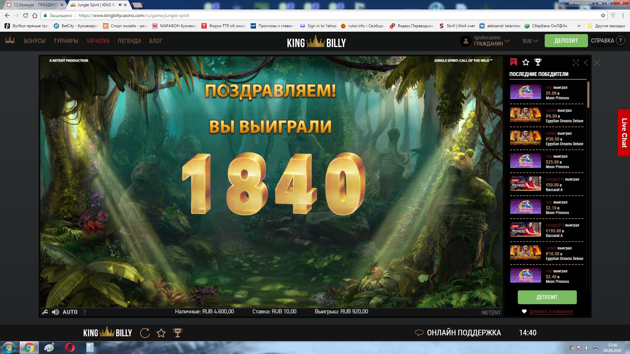Click the browser home icon

click(35, 15)
